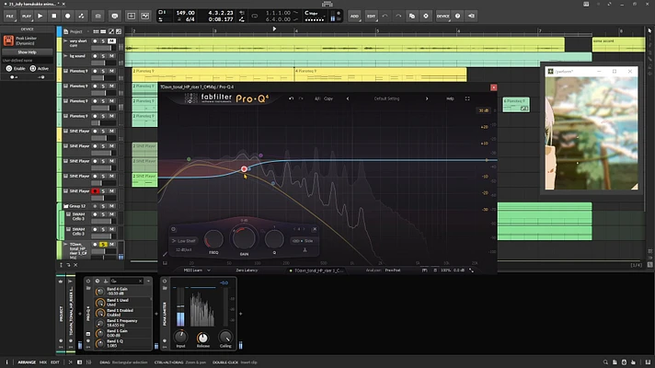Select the first SWAM Cello 3 track
The width and height of the screenshot is (655, 368).
pos(78,216)
